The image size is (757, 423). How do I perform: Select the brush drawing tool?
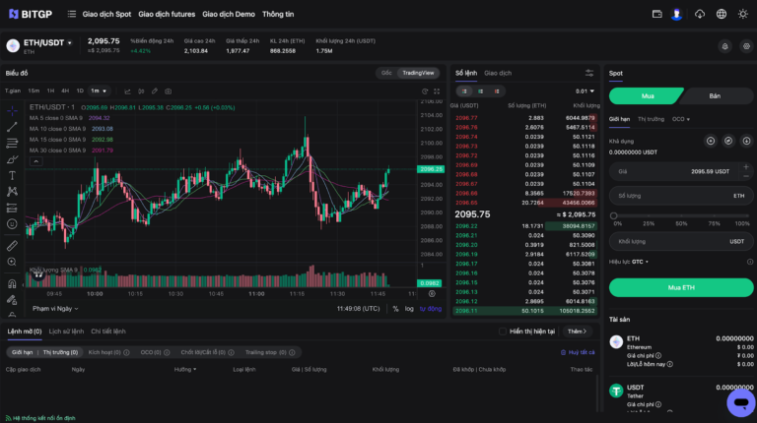point(12,159)
